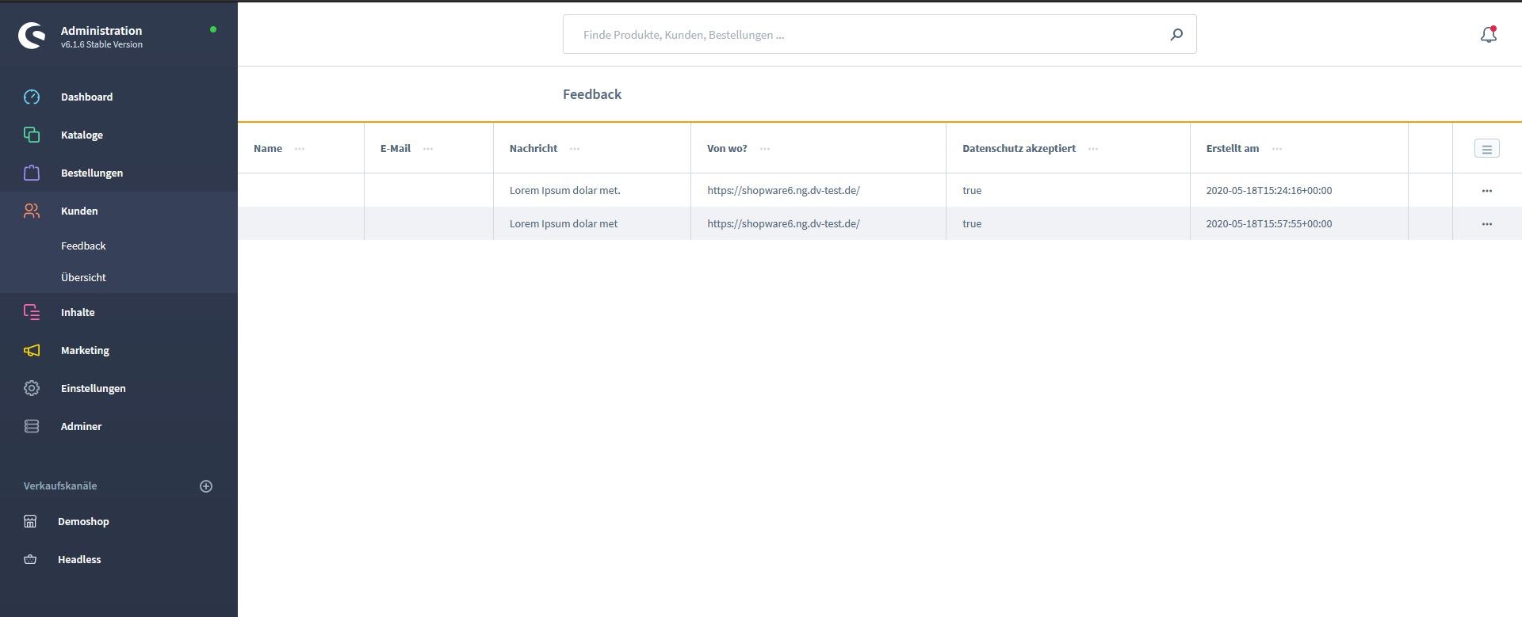
Task: Open Kunden menu entry
Action: (79, 211)
